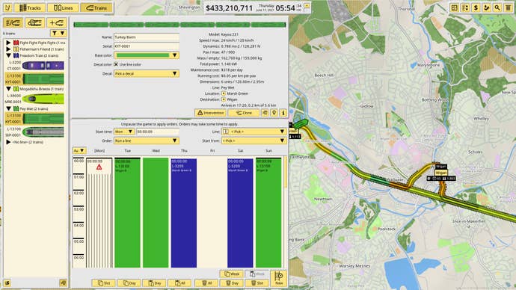Open the region map icon beside Tracks
Screen dimensions: 516x290
(x=8, y=7)
